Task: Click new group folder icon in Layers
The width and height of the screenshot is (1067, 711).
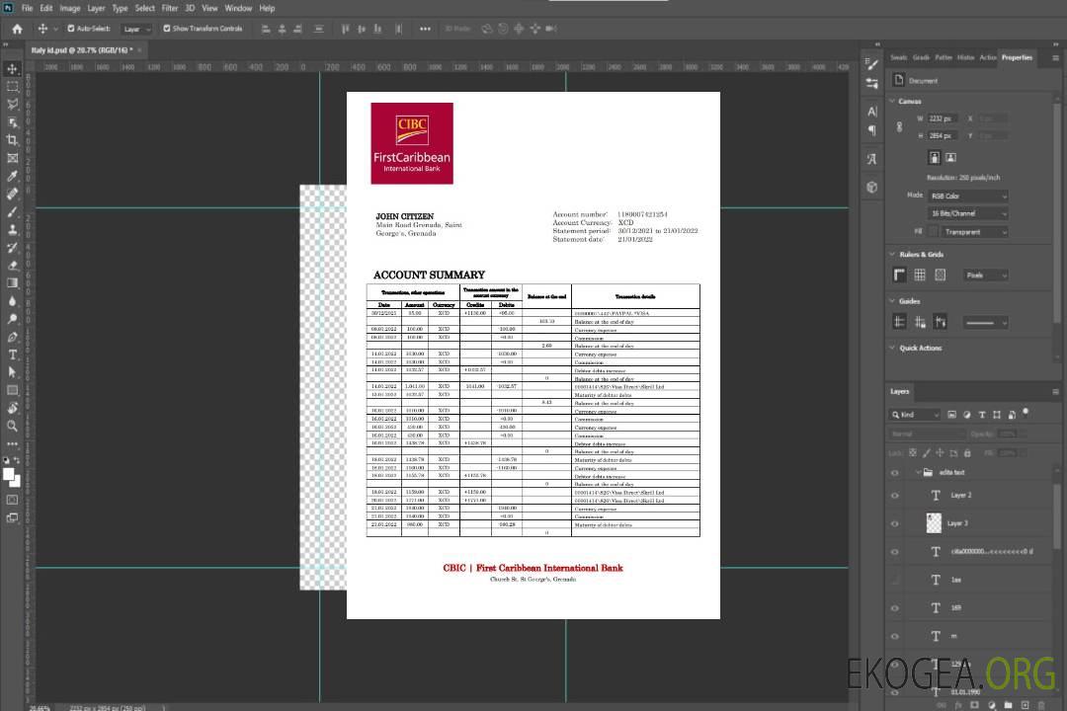Action: [x=1008, y=705]
